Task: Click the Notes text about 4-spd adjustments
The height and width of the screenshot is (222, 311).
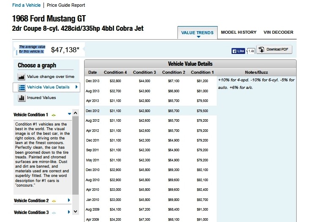Action: point(256,84)
